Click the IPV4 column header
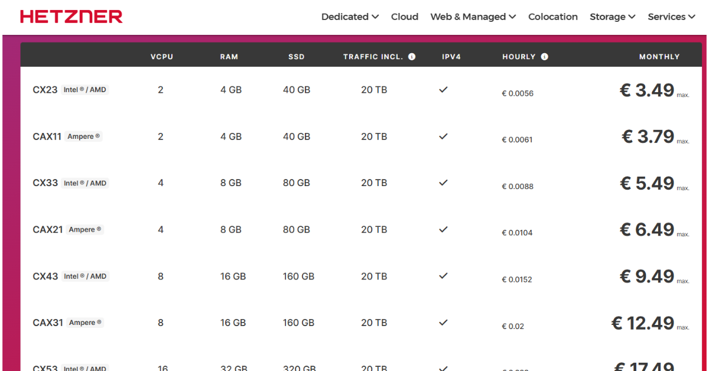 pyautogui.click(x=451, y=57)
